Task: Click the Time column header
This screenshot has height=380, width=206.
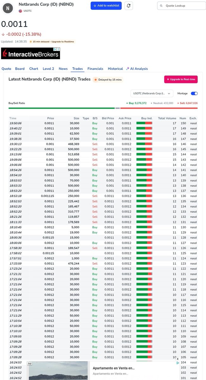Action: tap(13, 118)
